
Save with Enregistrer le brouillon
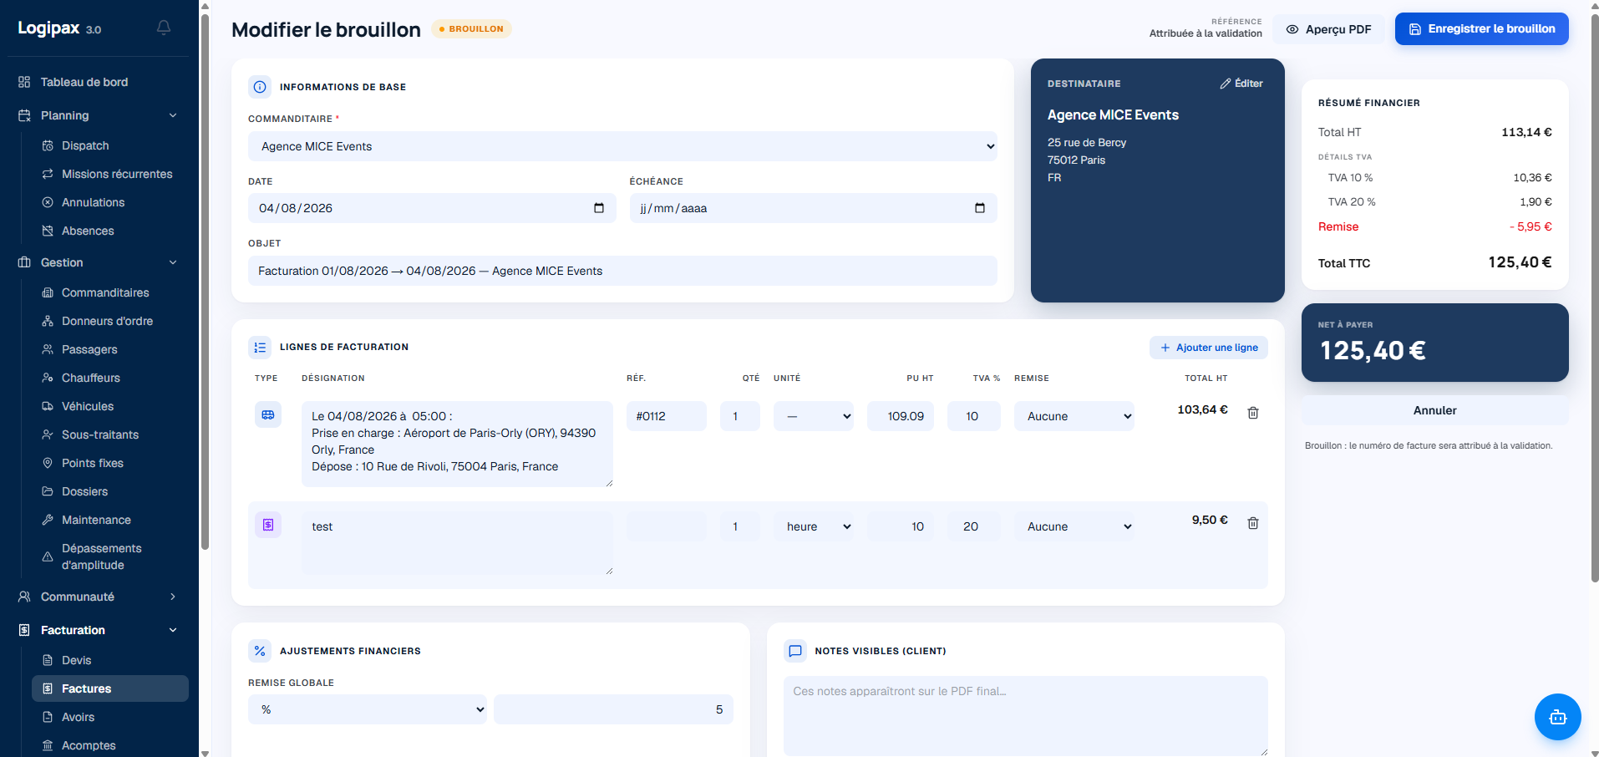click(1482, 29)
